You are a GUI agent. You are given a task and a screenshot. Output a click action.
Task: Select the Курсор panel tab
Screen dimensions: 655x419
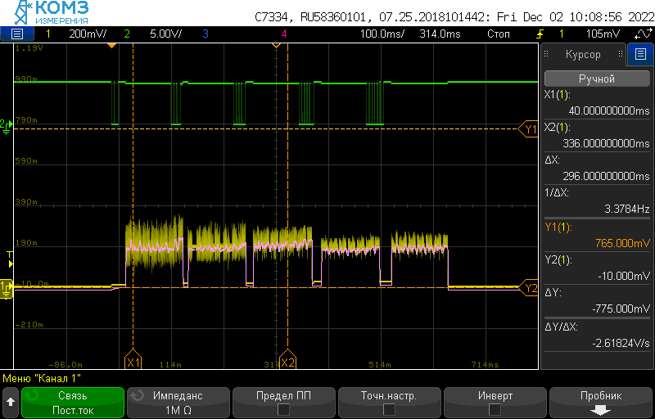583,54
